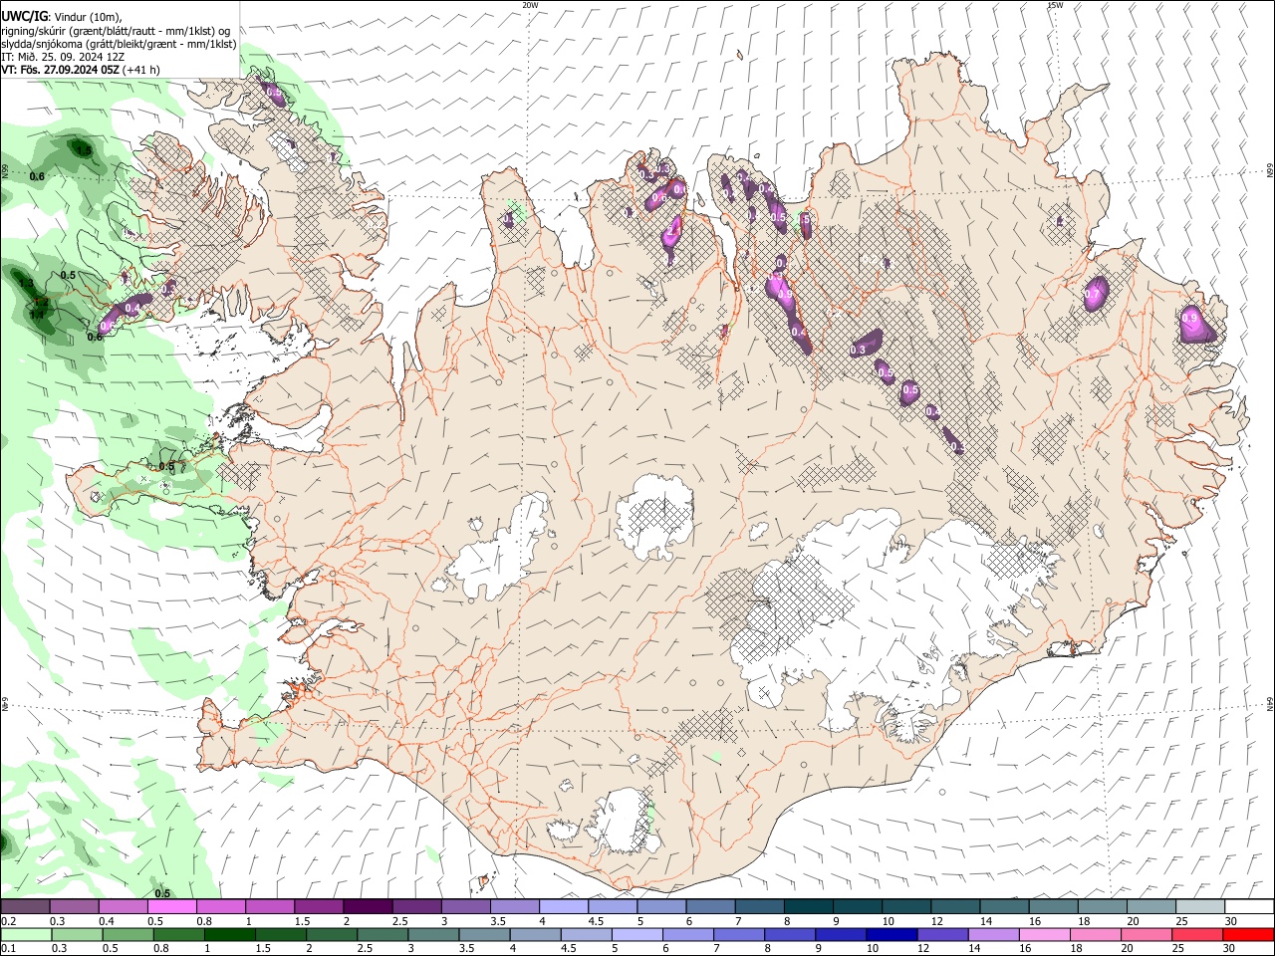Click the '(+41 h)' forecast offset text
1275x956 pixels.
point(142,70)
